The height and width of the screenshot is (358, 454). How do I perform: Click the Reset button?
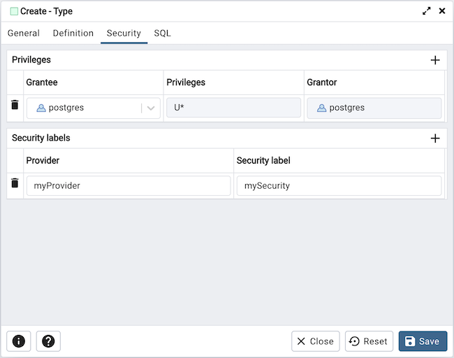369,341
